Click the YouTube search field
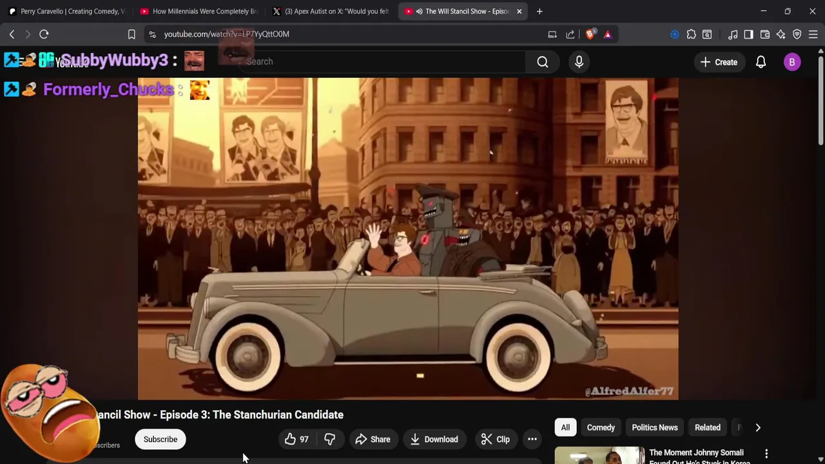This screenshot has width=825, height=464. pyautogui.click(x=383, y=62)
